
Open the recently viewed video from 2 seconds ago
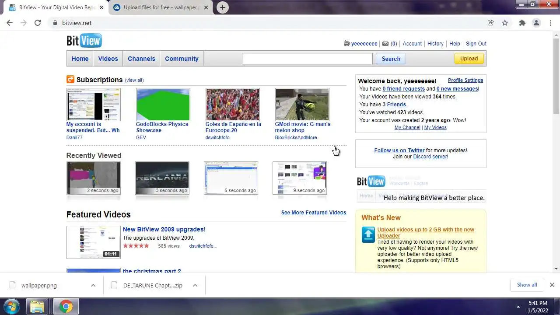93,178
